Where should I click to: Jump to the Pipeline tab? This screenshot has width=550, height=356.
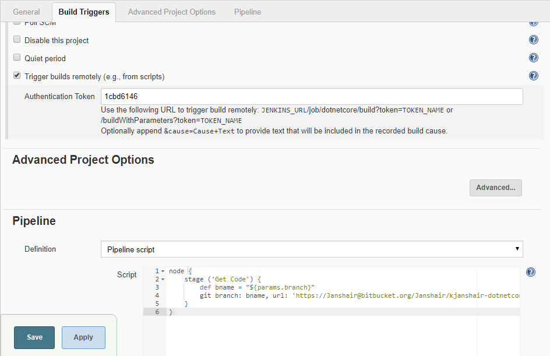247,12
